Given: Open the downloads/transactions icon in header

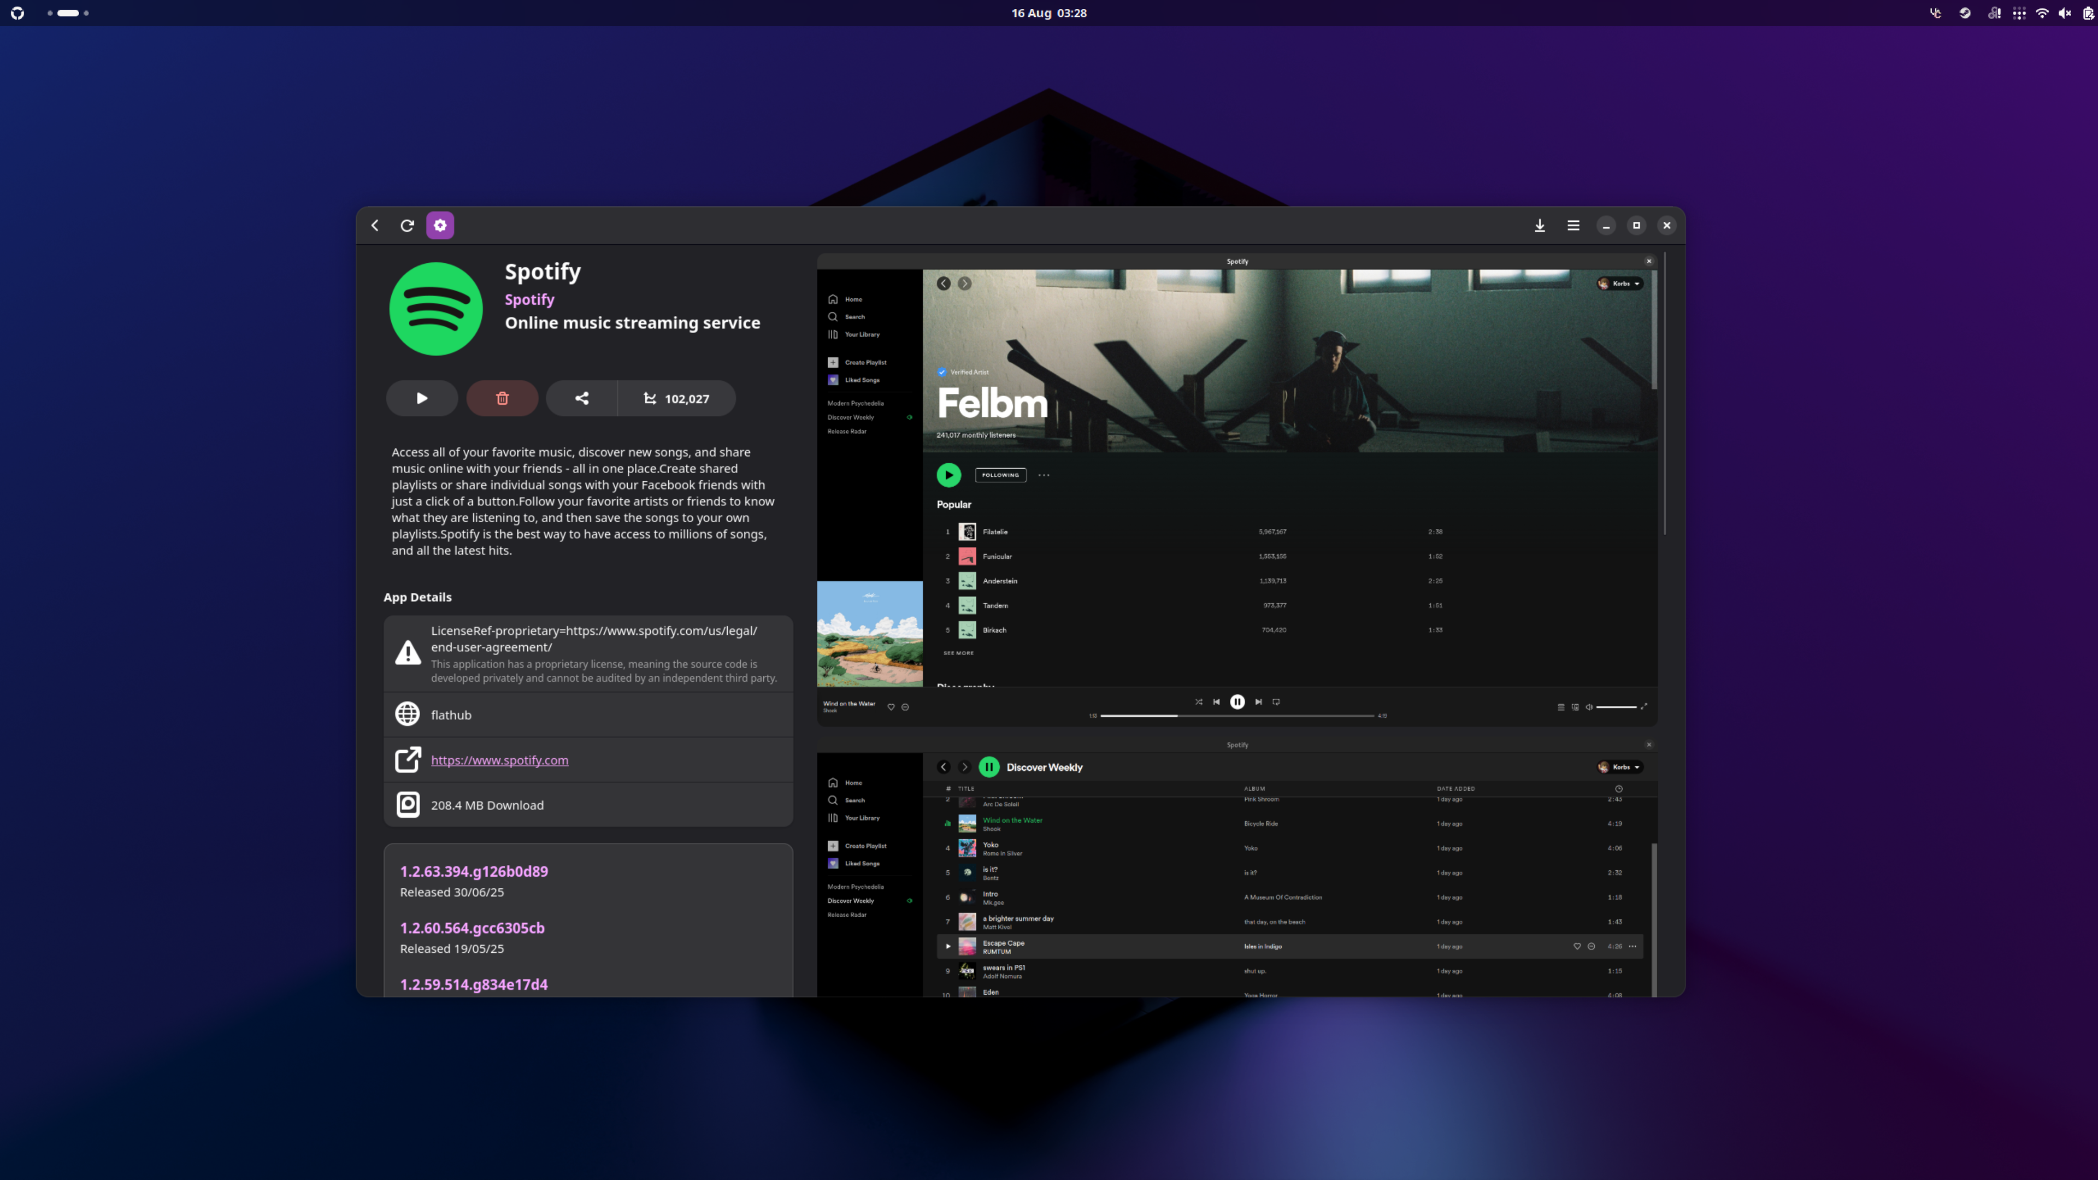Looking at the screenshot, I should coord(1539,226).
